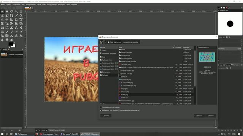The width and height of the screenshot is (243, 136).
Task: Toggle the Показывать все файлы checkbox
Action: pyautogui.click(x=101, y=107)
